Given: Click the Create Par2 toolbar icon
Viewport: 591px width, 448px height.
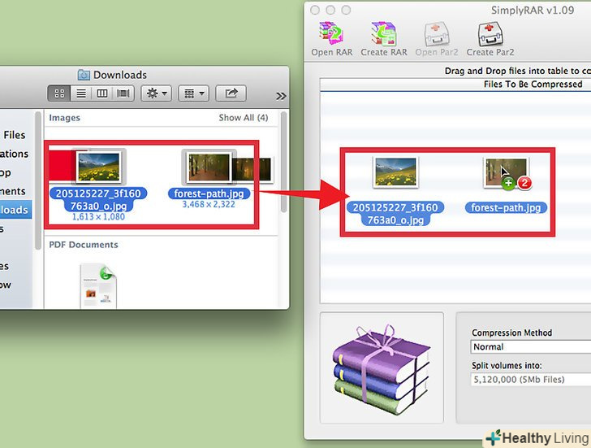Looking at the screenshot, I should pyautogui.click(x=490, y=39).
